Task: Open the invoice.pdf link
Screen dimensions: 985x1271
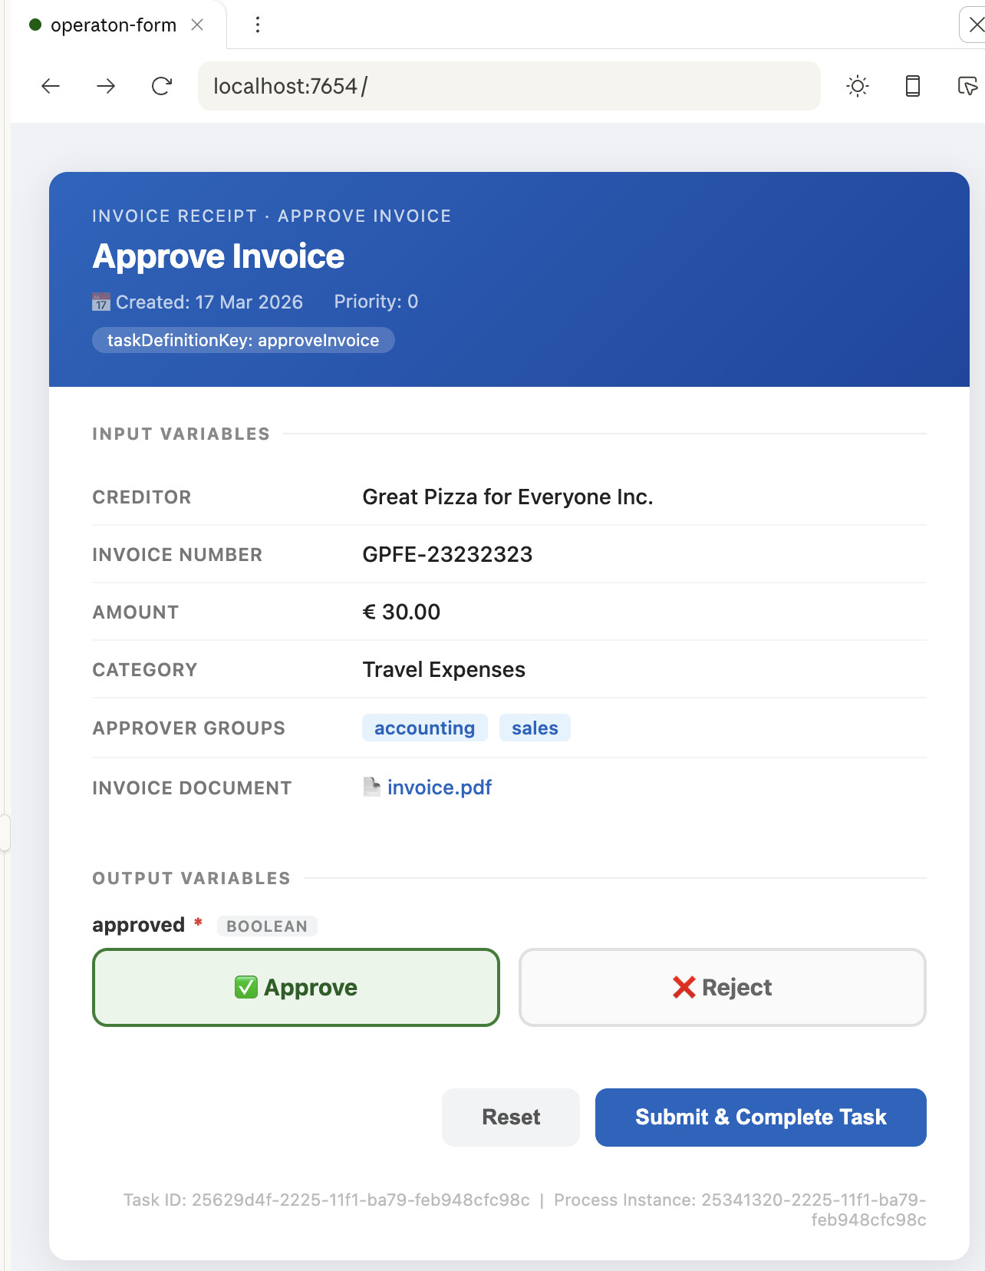Action: point(440,787)
